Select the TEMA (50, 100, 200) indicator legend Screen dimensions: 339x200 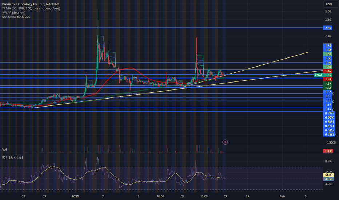31,8
